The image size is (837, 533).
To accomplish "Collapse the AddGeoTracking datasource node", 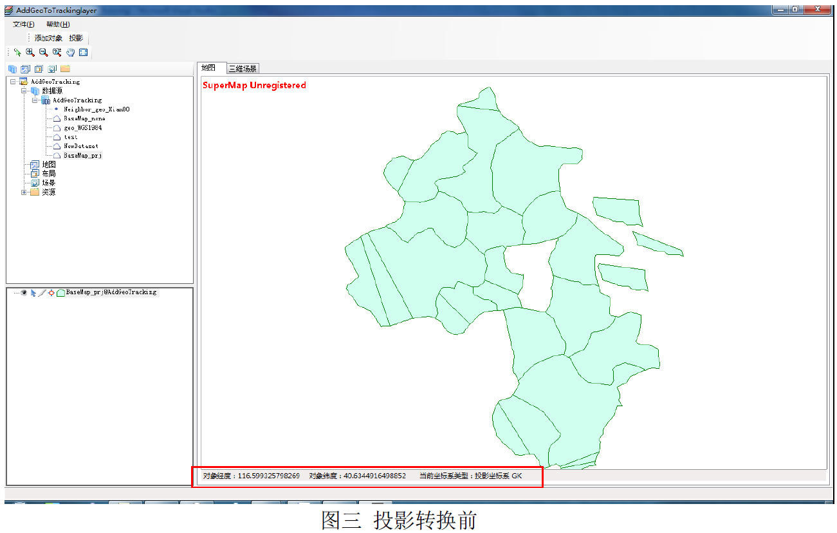I will click(35, 100).
